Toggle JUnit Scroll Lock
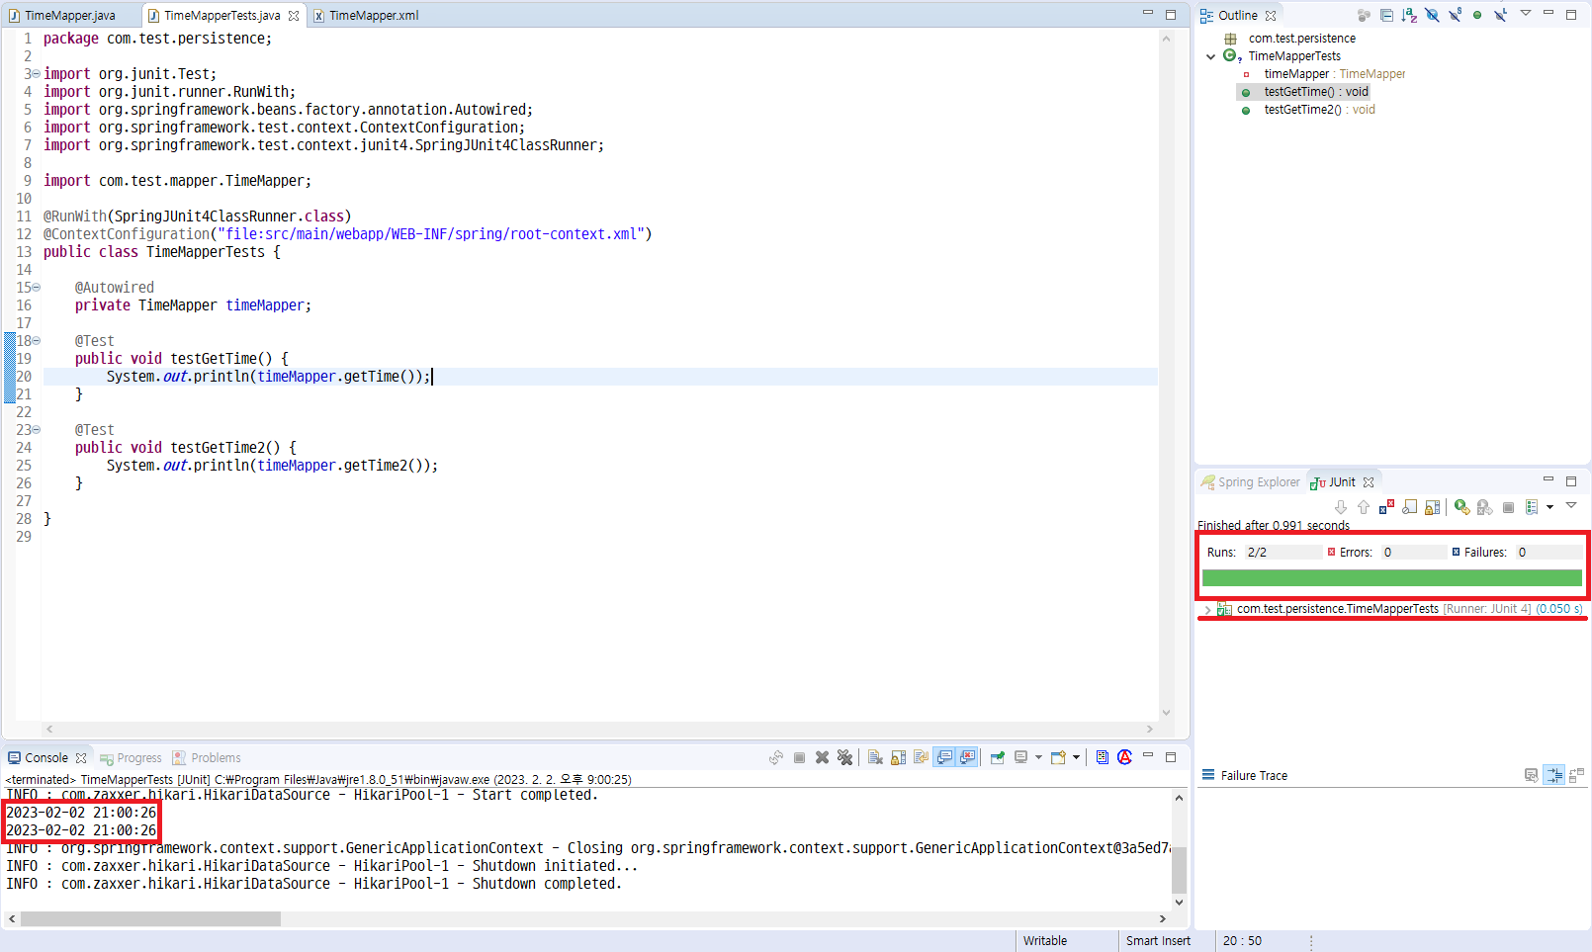This screenshot has width=1592, height=952. (1432, 507)
